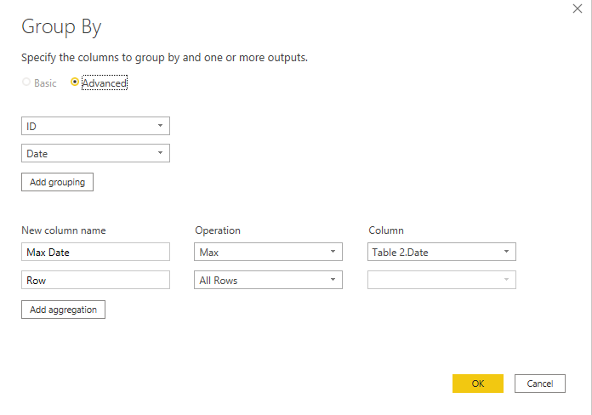The image size is (592, 415).
Task: Confirm grouping with the OK button
Action: coord(478,384)
